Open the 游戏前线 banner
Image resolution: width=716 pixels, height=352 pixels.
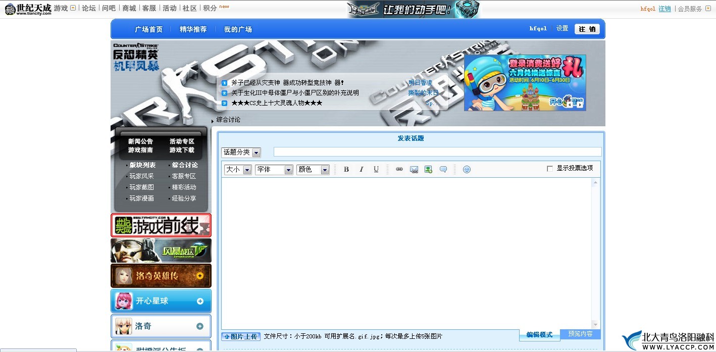161,225
